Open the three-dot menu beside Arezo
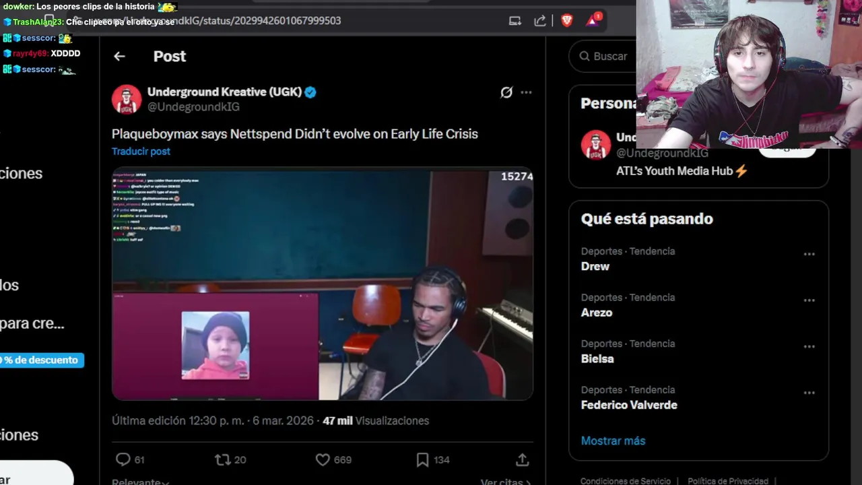The width and height of the screenshot is (862, 485). coord(809,300)
